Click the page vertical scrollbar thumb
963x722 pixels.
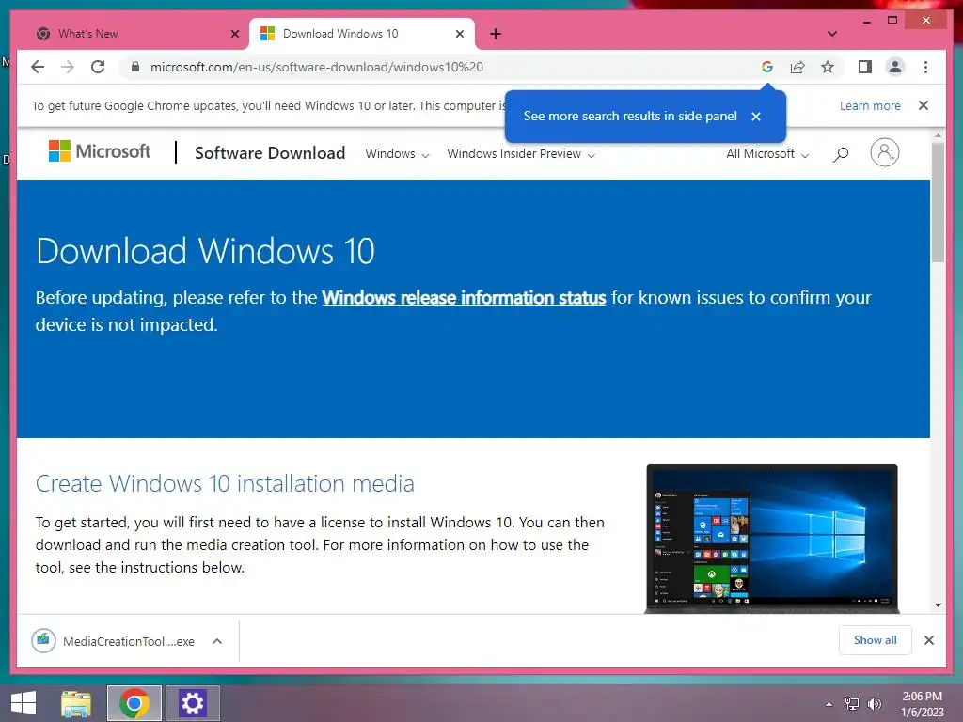click(x=938, y=203)
